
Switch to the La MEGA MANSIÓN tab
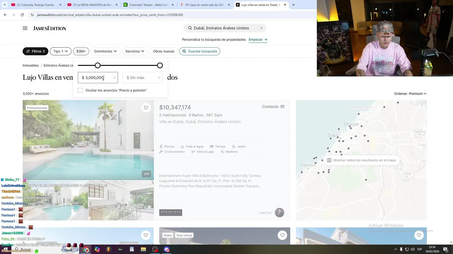click(92, 5)
